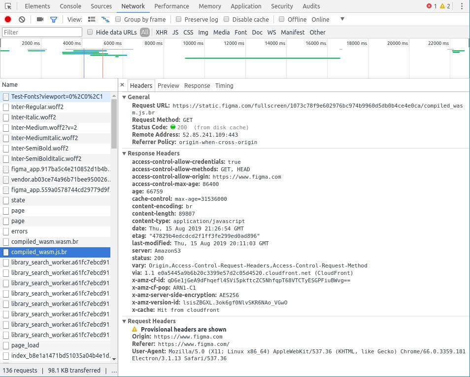Open the throttling dropdown arrow next to Online

click(342, 19)
